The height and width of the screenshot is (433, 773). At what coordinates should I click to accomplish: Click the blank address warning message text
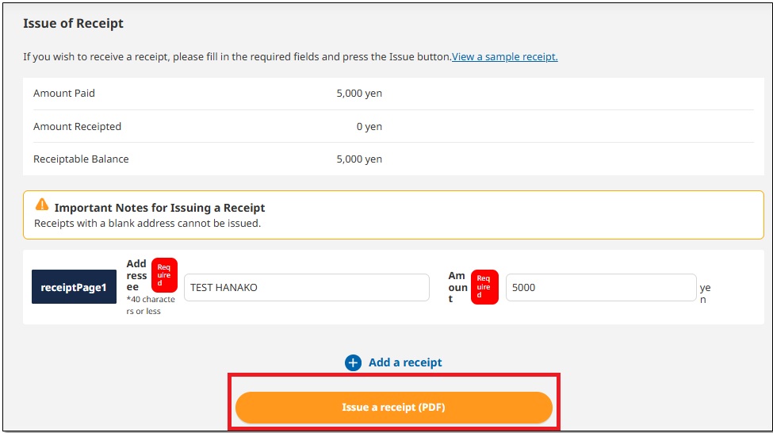pos(147,224)
